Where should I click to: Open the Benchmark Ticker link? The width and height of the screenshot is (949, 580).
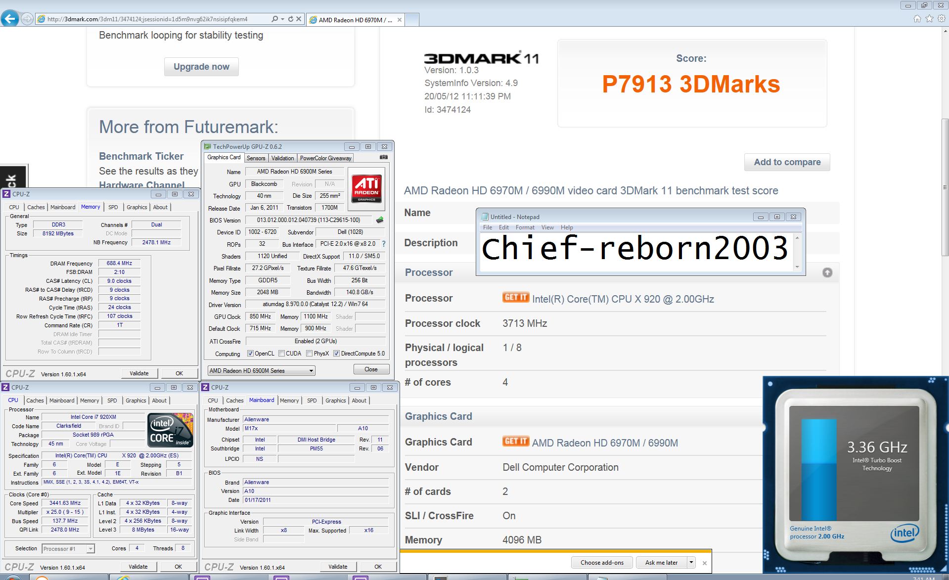[x=141, y=156]
